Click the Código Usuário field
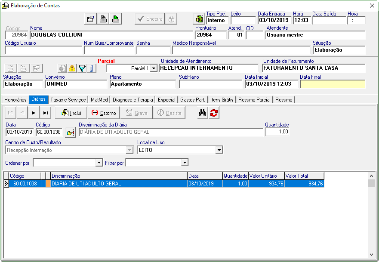This screenshot has width=379, height=262. pyautogui.click(x=43, y=50)
